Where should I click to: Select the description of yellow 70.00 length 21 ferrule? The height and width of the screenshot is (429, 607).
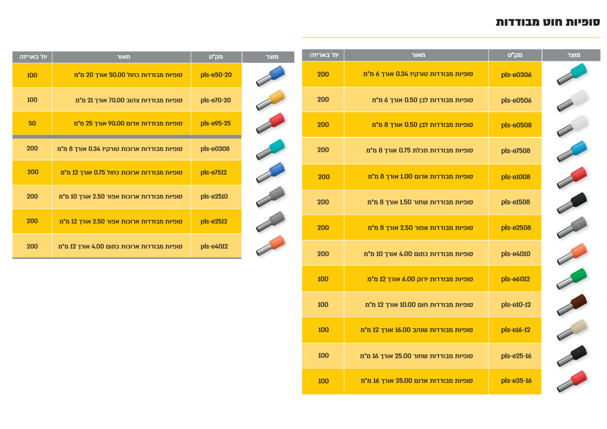(129, 100)
